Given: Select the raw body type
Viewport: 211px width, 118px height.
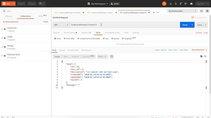Looking at the screenshot, I should (105, 39).
